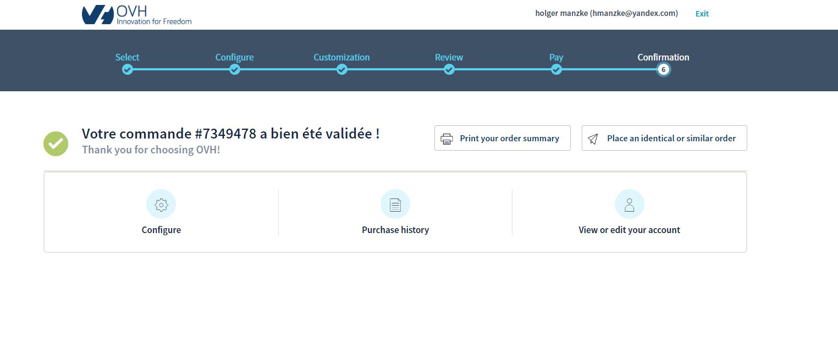
Task: Click Print your order summary button
Action: pyautogui.click(x=503, y=138)
